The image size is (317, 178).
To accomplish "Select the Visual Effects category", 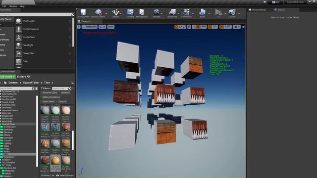I will click(x=7, y=40).
